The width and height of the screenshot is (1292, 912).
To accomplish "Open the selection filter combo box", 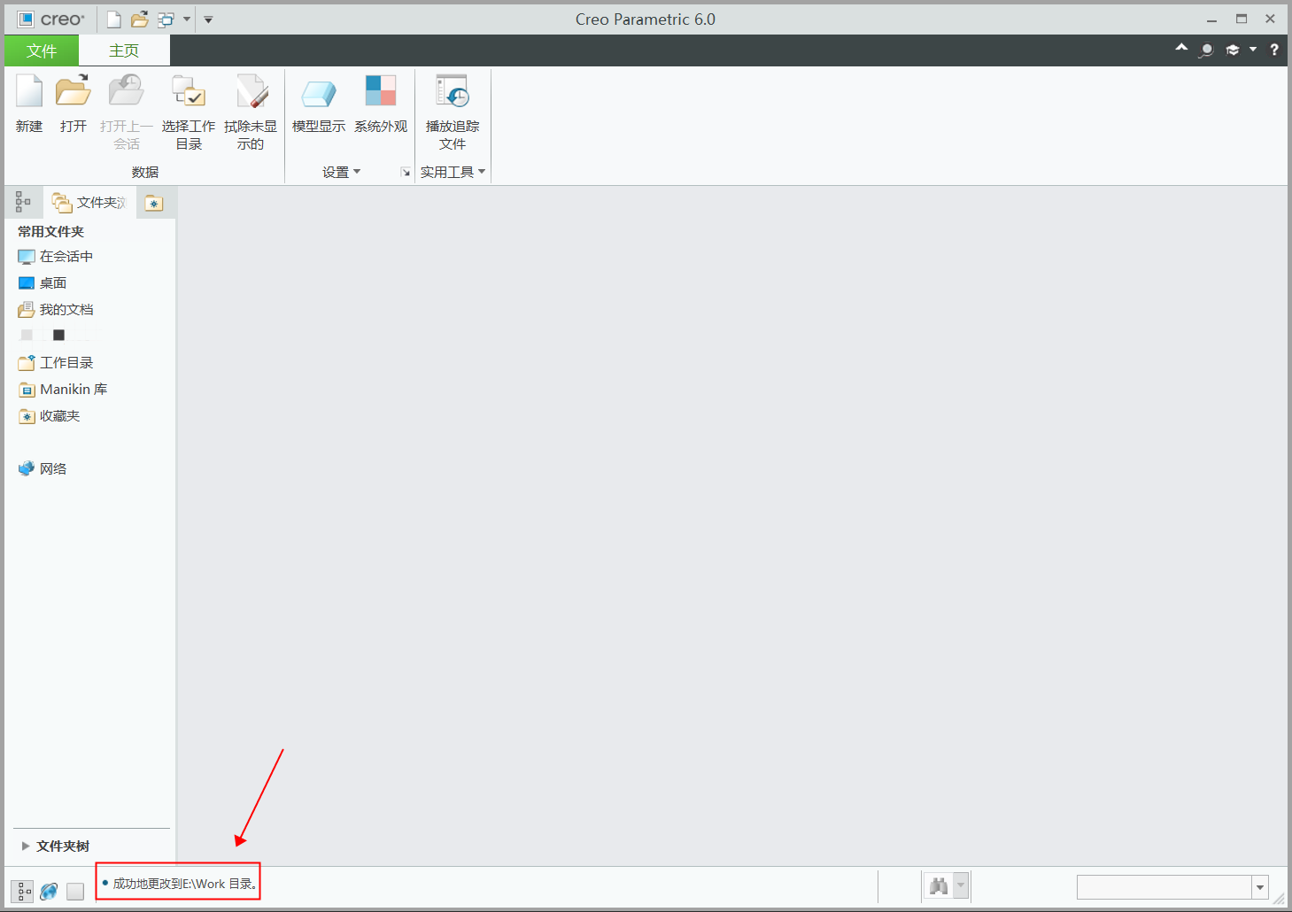I will (x=1173, y=886).
